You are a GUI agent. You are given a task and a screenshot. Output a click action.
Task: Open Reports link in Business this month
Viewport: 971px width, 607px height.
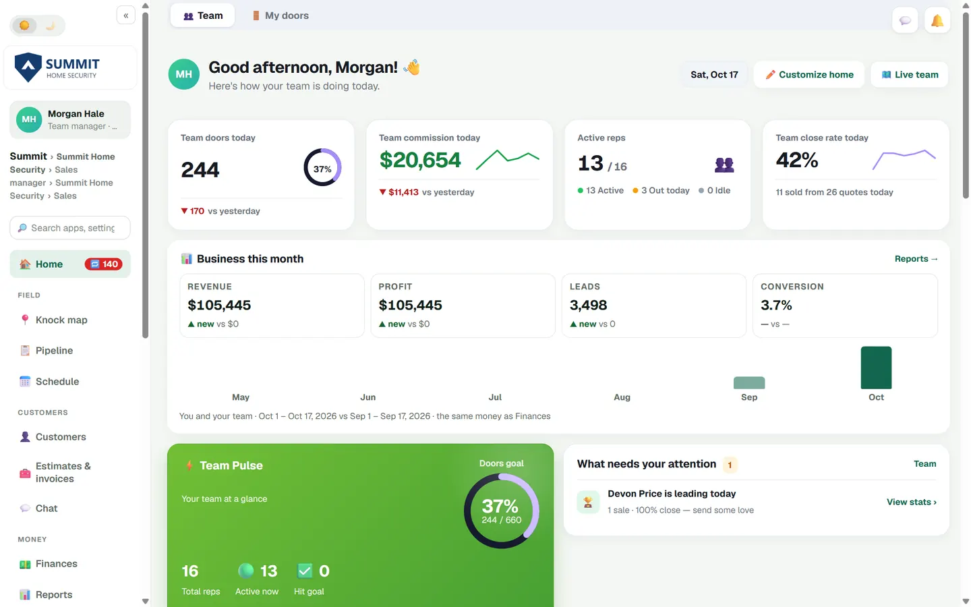pos(916,259)
